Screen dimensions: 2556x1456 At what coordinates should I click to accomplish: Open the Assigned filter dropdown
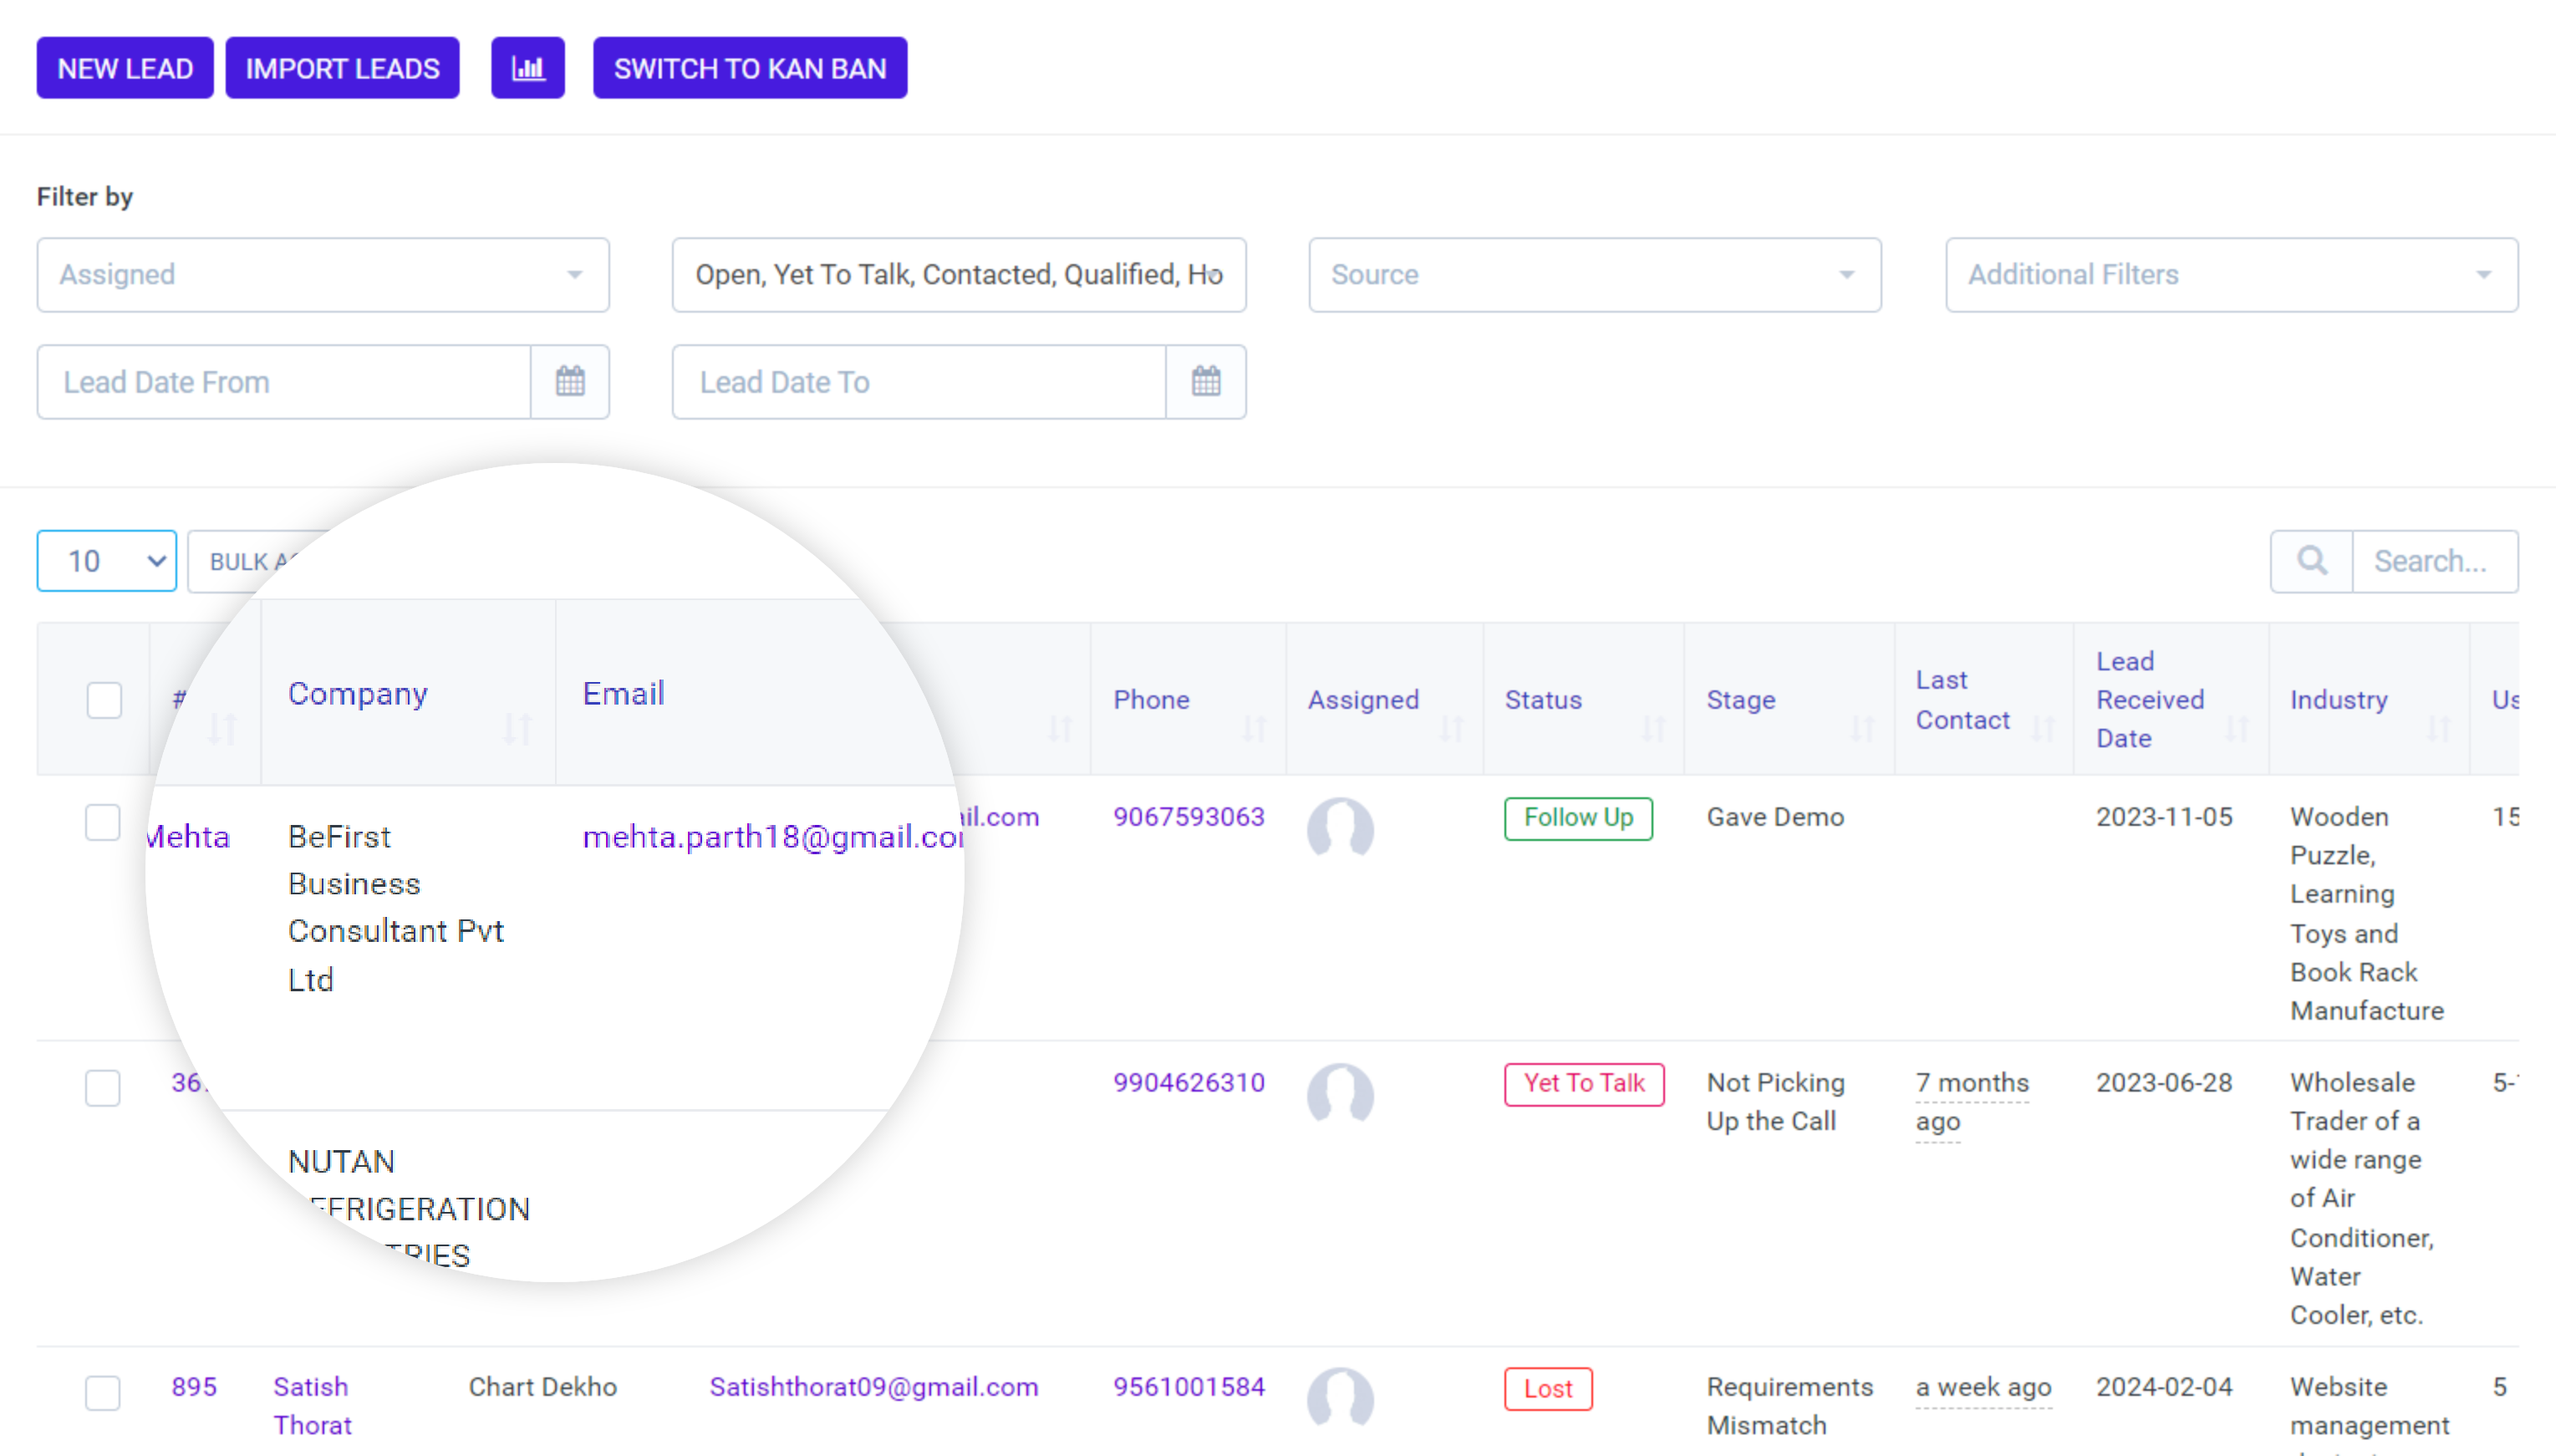click(322, 274)
